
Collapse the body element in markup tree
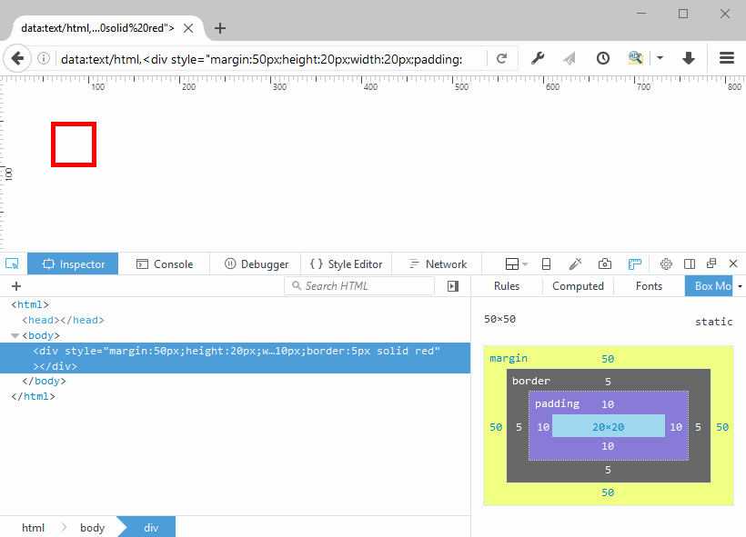(x=15, y=336)
